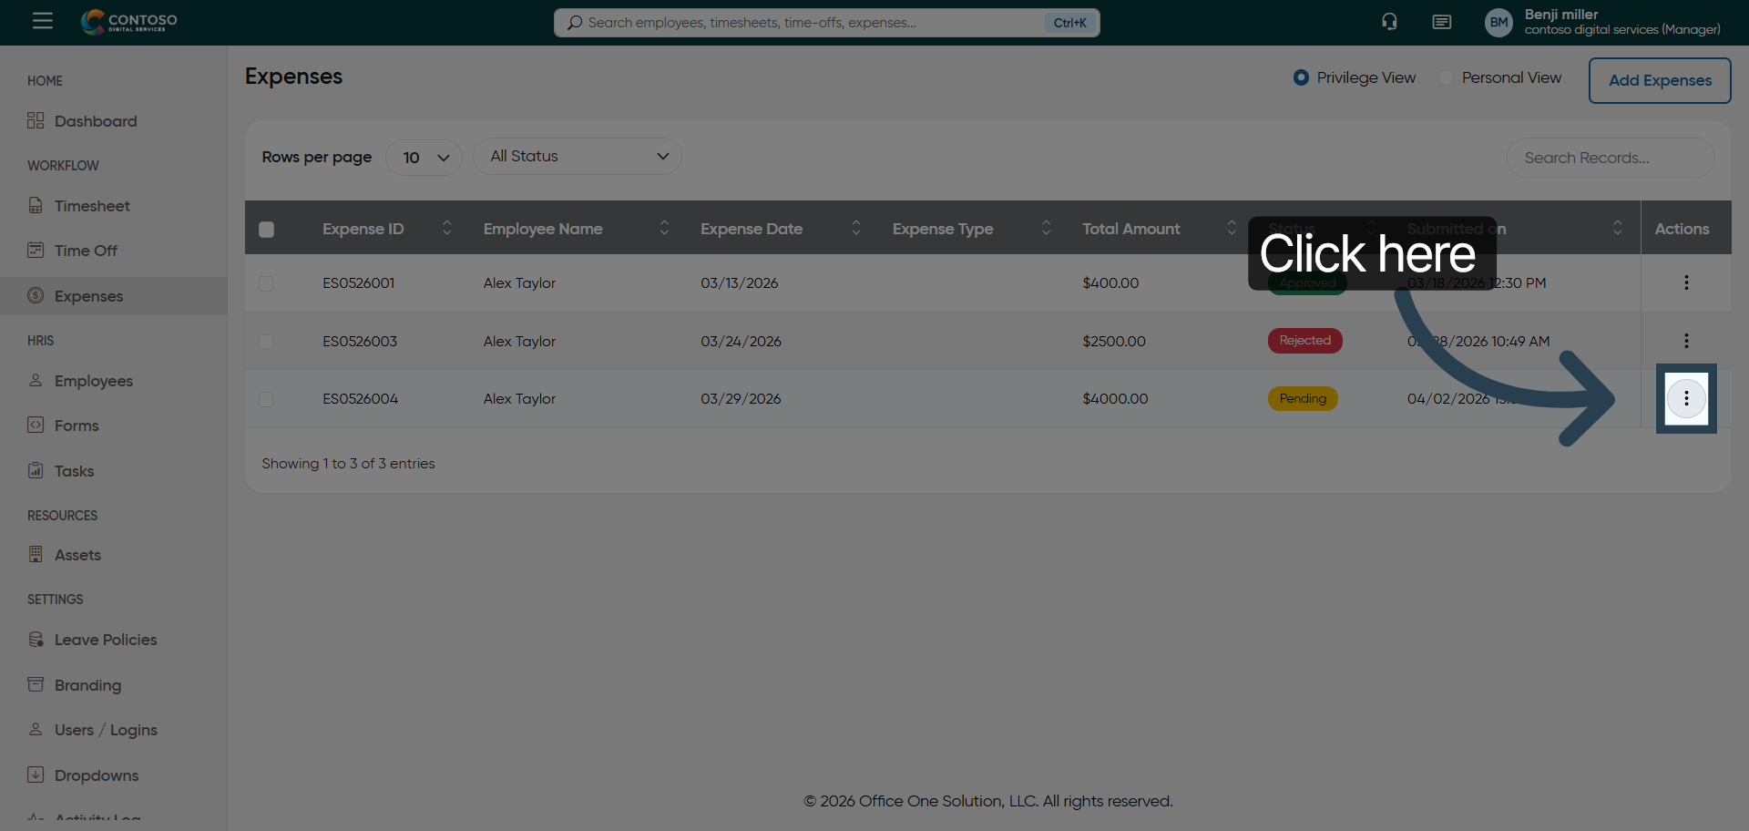Sort by Expense ID column arrows
This screenshot has height=831, width=1749.
pyautogui.click(x=446, y=229)
